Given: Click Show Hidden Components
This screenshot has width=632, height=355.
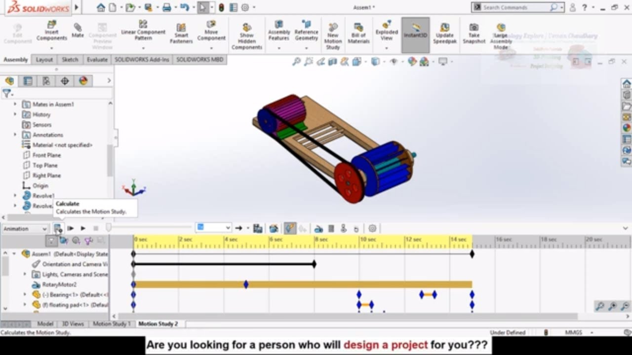Looking at the screenshot, I should pyautogui.click(x=247, y=35).
